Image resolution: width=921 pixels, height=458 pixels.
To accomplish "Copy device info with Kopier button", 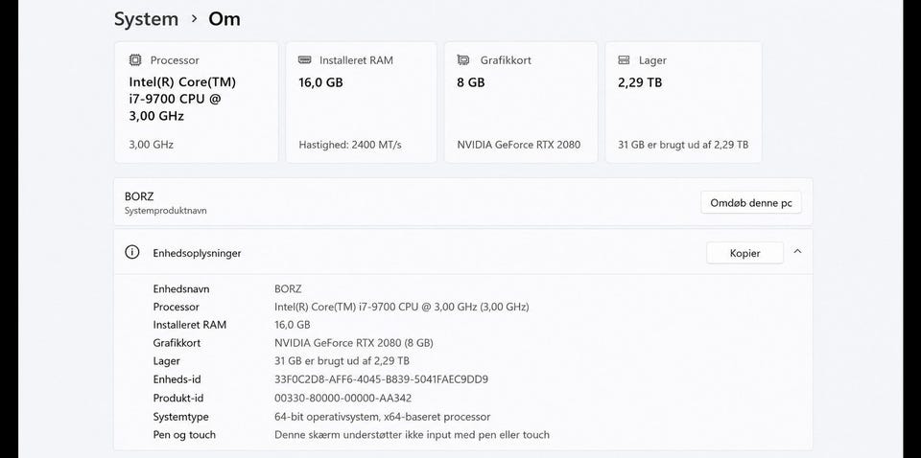I will (744, 253).
